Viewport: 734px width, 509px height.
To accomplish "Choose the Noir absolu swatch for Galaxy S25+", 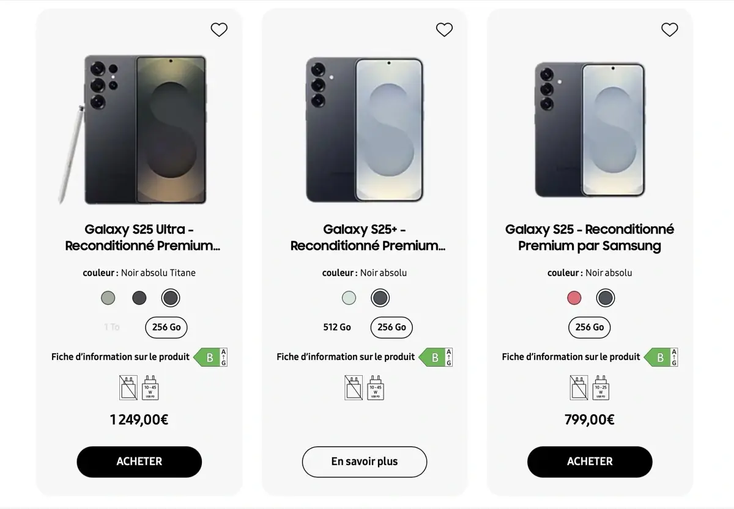I will pyautogui.click(x=380, y=298).
